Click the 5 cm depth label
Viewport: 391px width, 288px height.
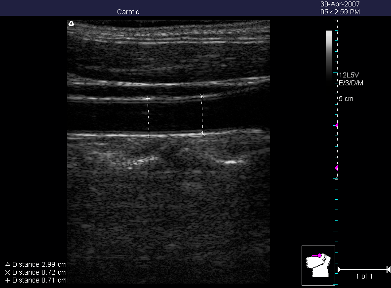click(x=346, y=99)
